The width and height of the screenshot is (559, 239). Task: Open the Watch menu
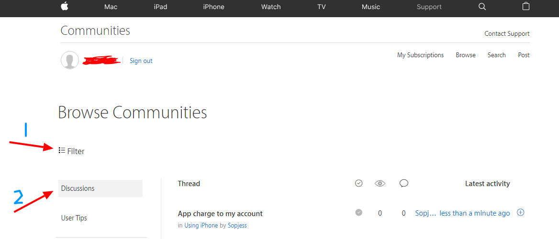click(271, 7)
